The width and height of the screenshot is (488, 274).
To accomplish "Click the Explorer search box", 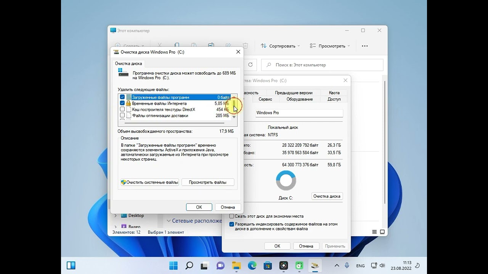I will [322, 65].
